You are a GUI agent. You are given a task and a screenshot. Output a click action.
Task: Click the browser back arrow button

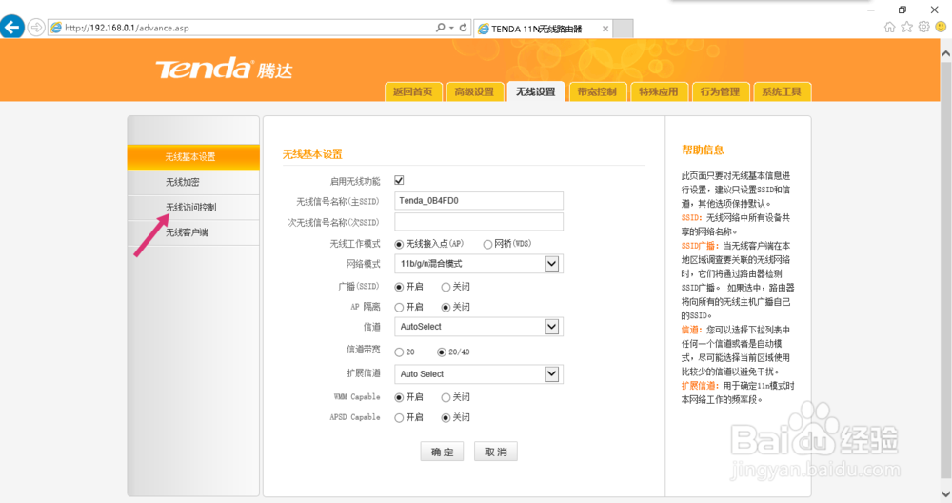12,28
